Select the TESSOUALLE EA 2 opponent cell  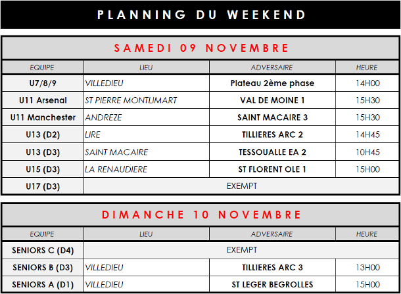coord(272,152)
